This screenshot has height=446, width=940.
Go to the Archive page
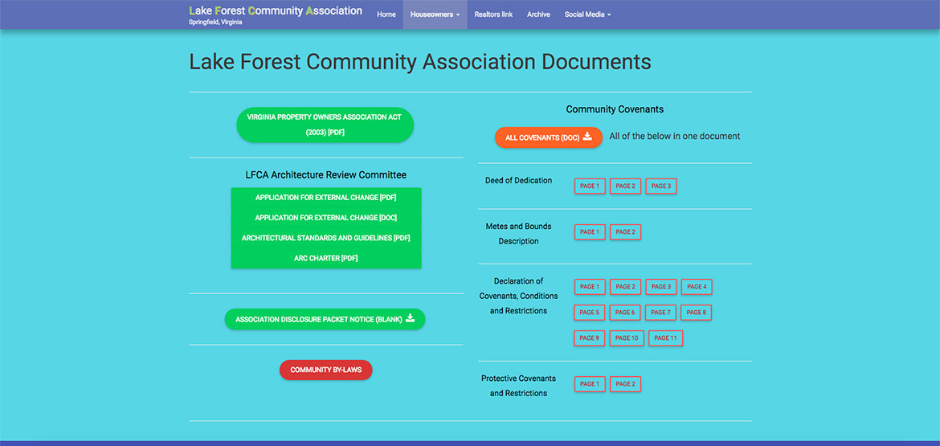(x=538, y=14)
